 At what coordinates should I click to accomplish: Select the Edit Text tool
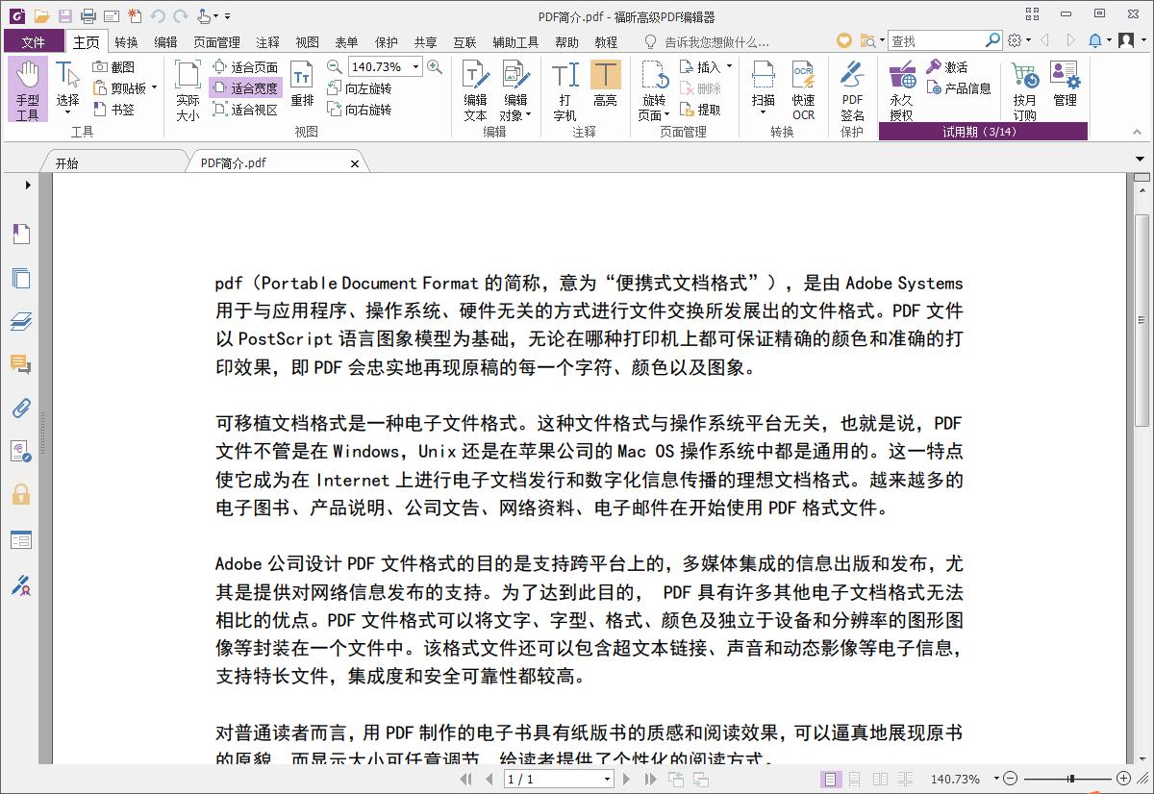tap(474, 91)
